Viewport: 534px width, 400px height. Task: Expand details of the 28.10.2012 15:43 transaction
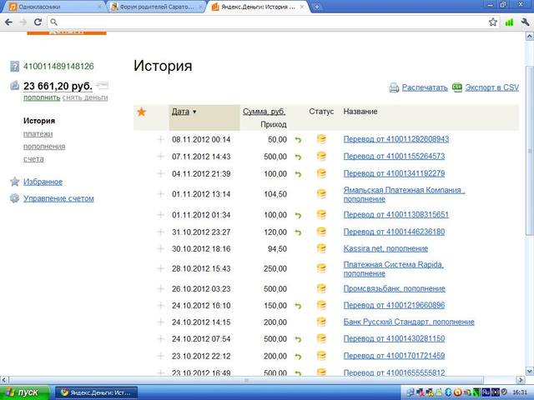click(x=160, y=268)
